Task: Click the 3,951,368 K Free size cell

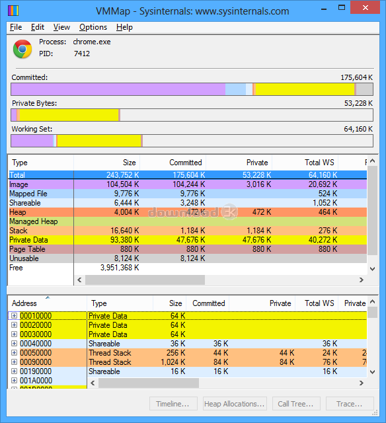Action: [120, 268]
